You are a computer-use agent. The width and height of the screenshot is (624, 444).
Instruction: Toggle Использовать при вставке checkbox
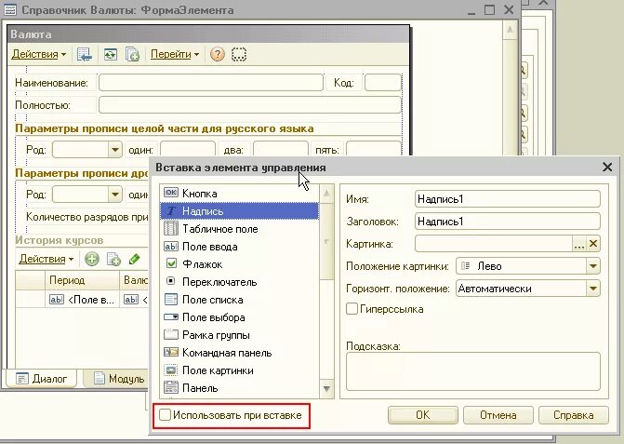coord(165,415)
